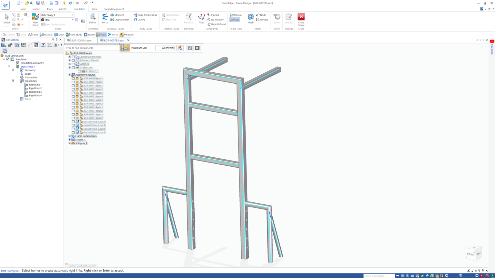Image resolution: width=495 pixels, height=278 pixels.
Task: Collapse the Rigid Links tree branch
Action: pos(13,81)
